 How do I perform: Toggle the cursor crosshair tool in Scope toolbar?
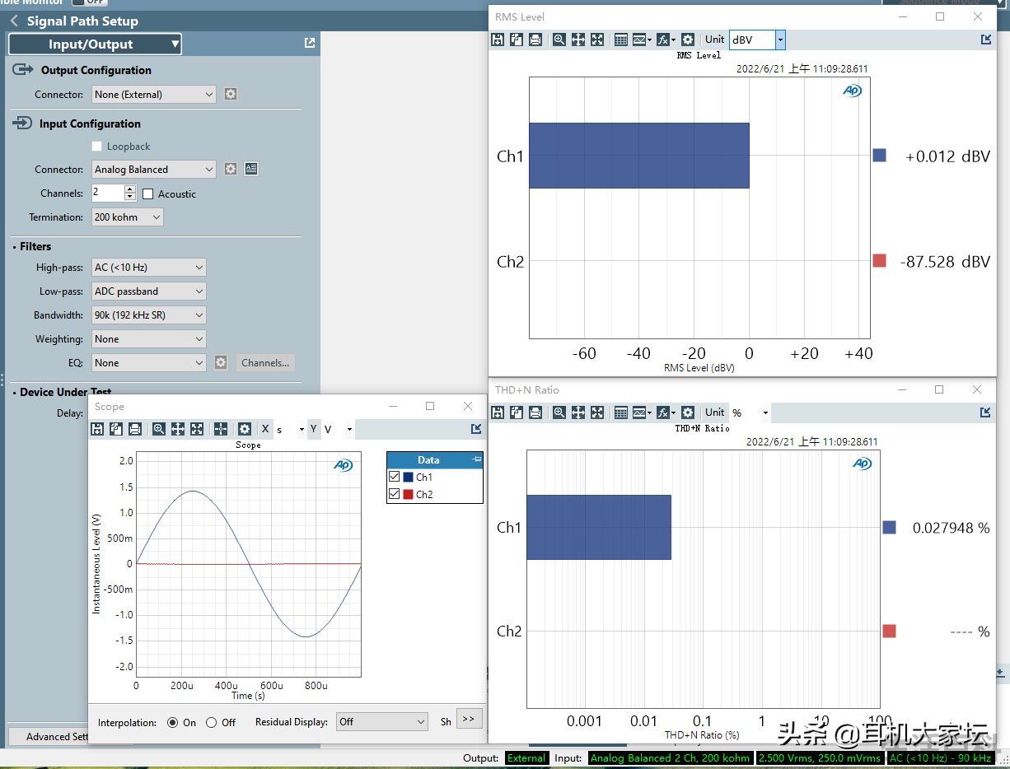click(x=221, y=429)
